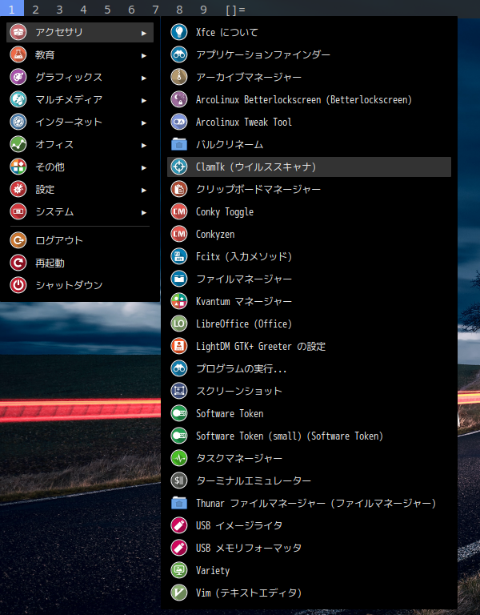Click the オフィス text label
The image size is (480, 615).
(54, 144)
